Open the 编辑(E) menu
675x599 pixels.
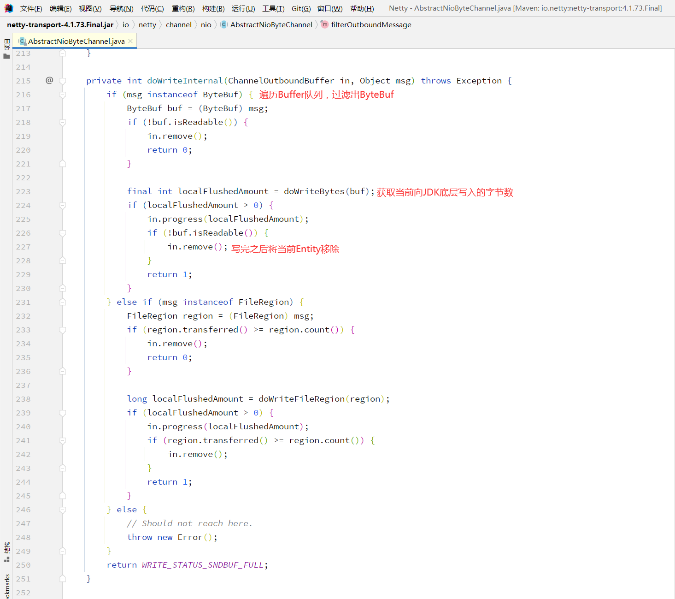(60, 8)
